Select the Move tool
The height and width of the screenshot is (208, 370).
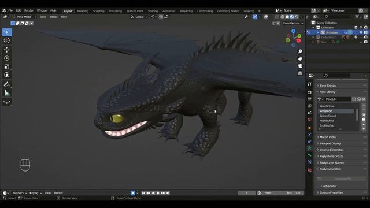click(7, 50)
